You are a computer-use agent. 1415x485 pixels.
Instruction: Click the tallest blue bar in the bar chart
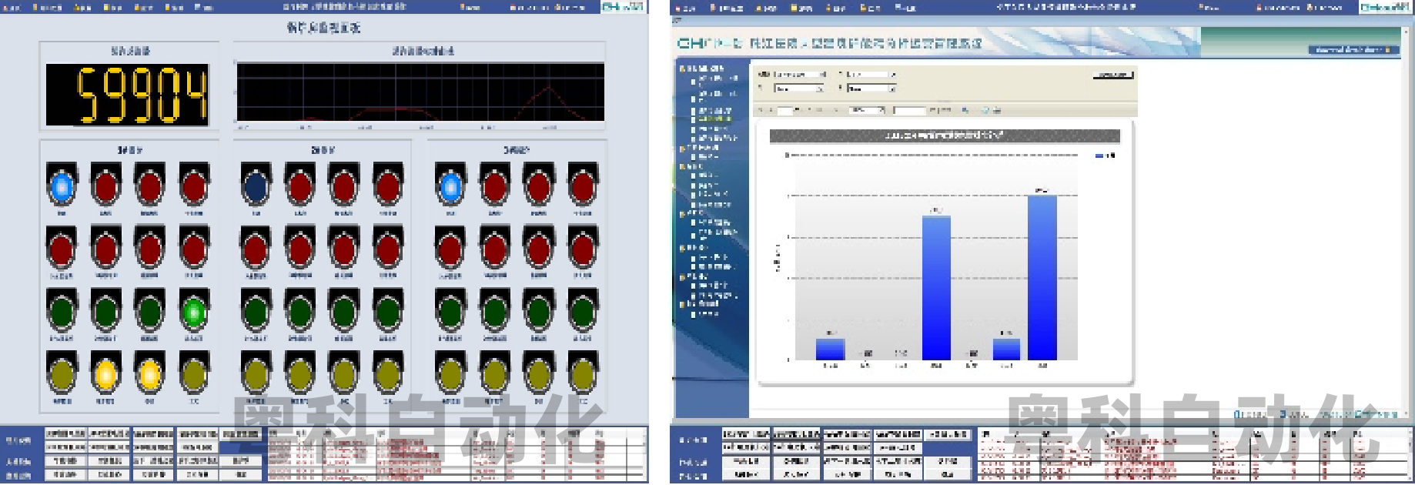coord(1042,277)
